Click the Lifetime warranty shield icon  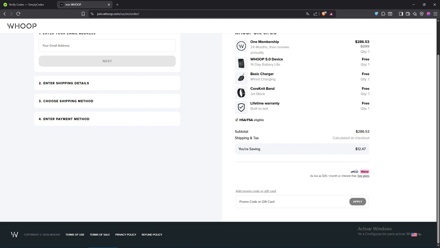[x=241, y=107]
